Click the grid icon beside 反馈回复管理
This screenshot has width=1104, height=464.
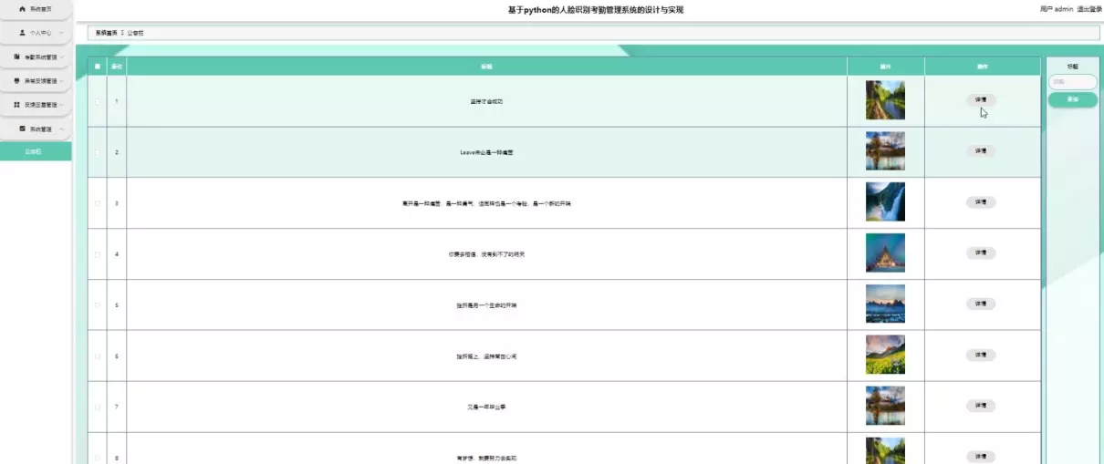[x=17, y=105]
